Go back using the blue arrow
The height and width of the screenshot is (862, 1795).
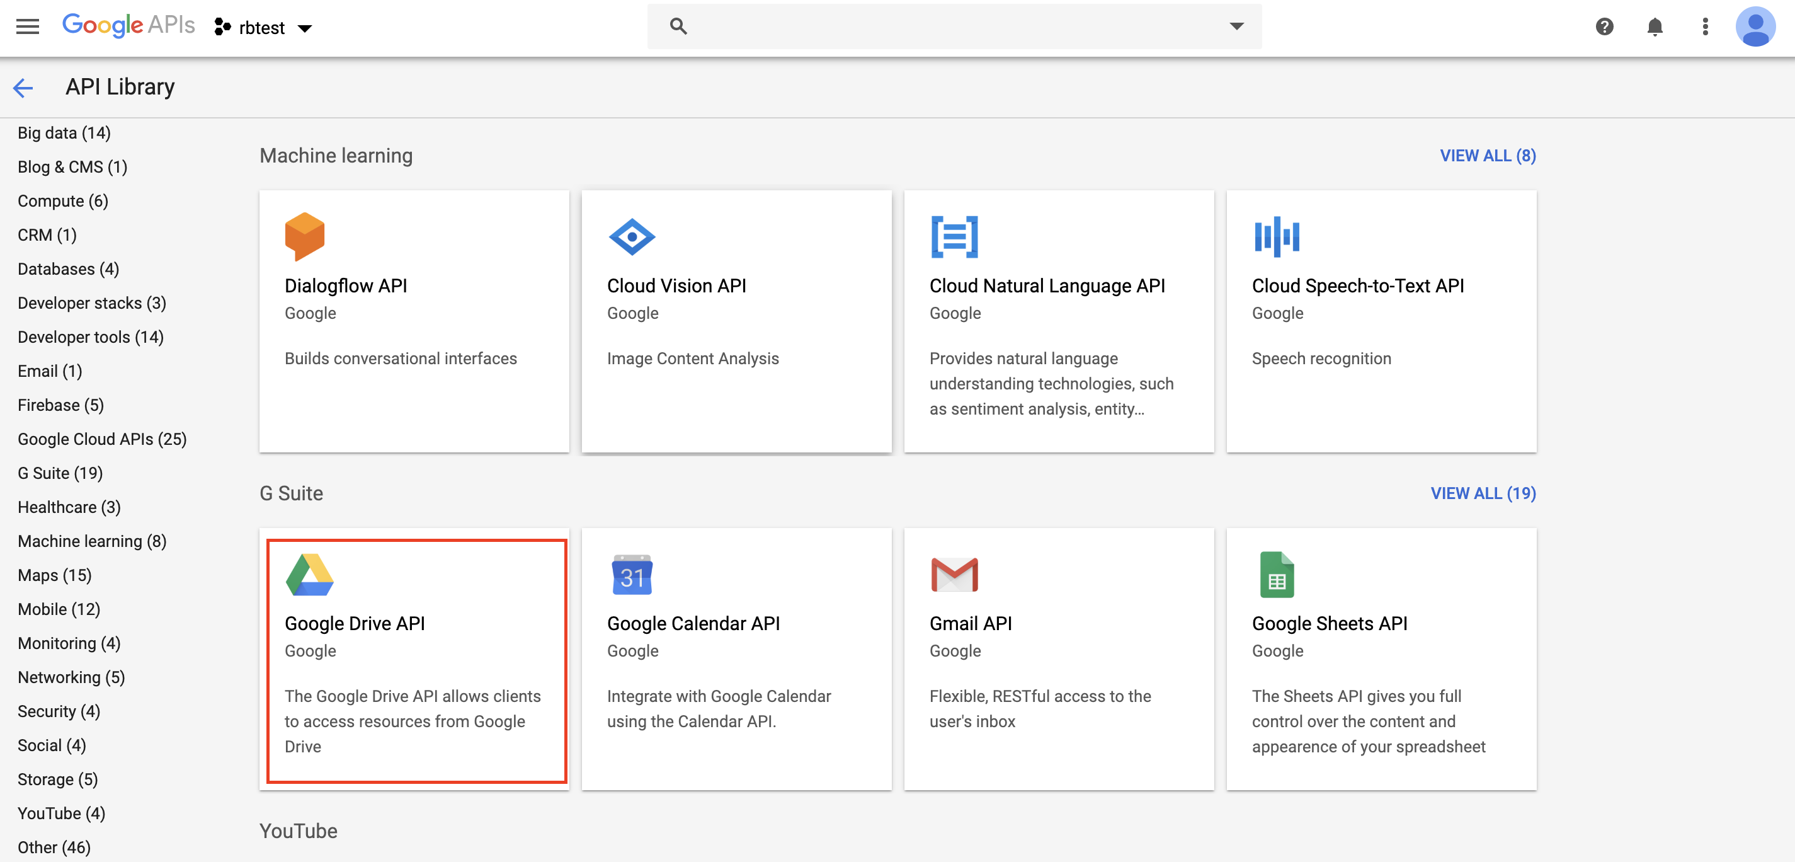pos(23,88)
